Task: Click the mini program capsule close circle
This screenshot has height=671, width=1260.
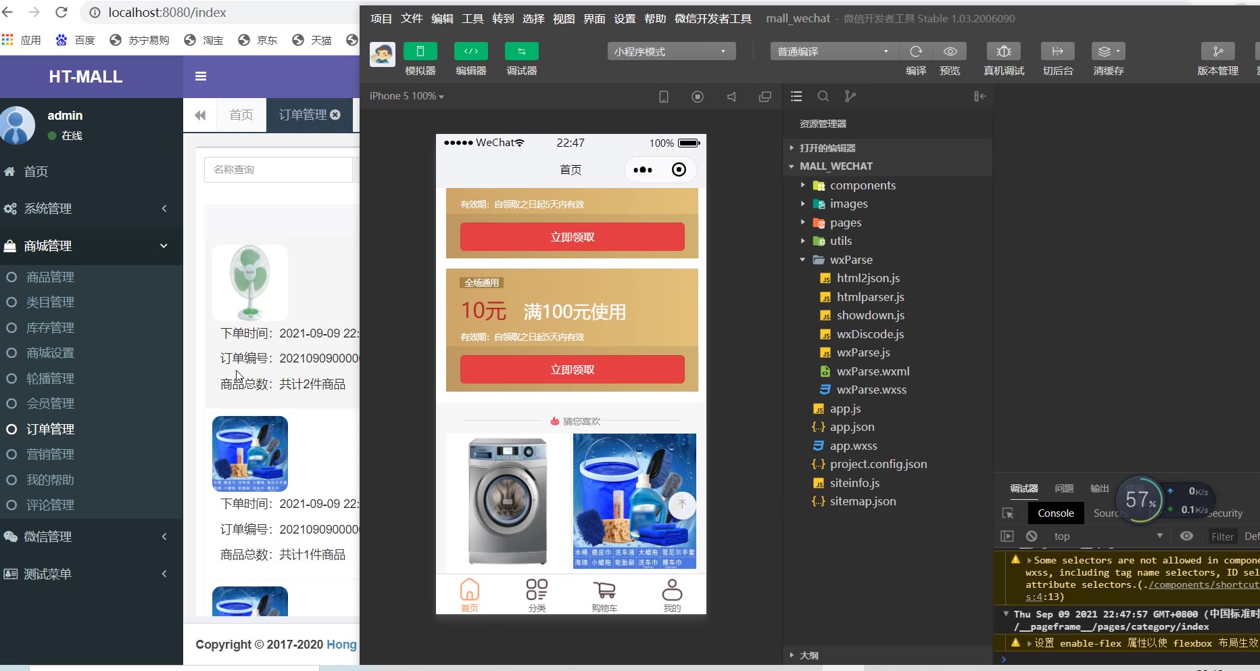Action: (x=679, y=170)
